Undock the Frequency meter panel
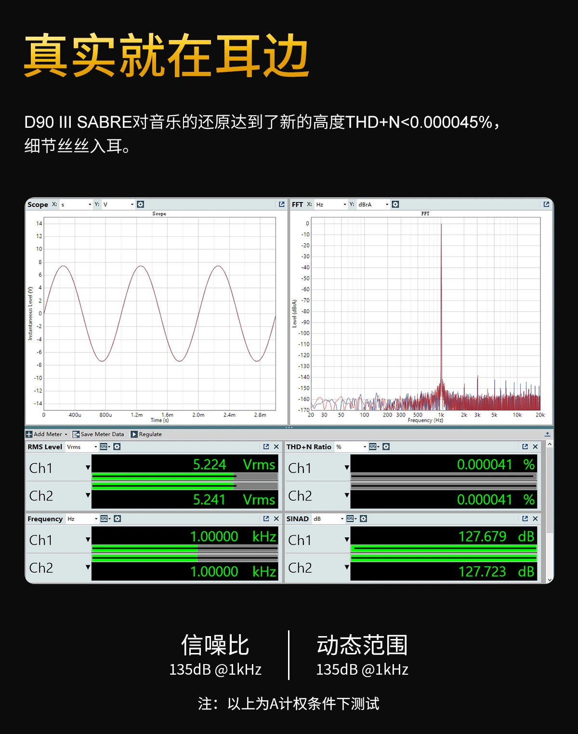This screenshot has height=734, width=578. [266, 519]
